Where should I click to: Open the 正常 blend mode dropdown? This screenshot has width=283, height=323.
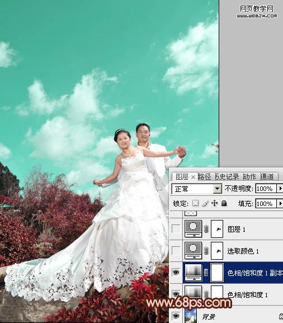(x=196, y=189)
